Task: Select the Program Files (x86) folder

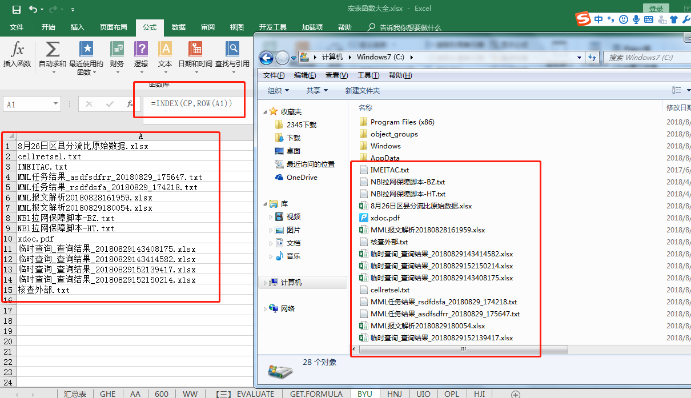Action: tap(397, 122)
